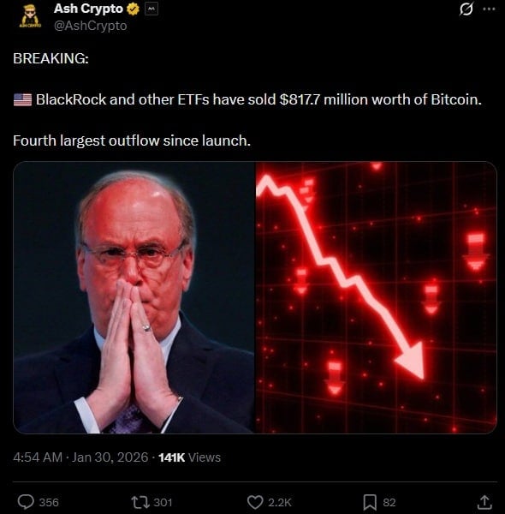
Task: Click the 2.2K likes count
Action: pos(280,502)
